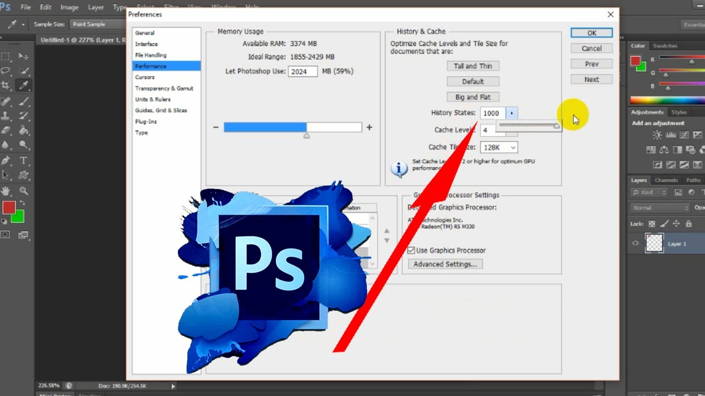
Task: Select the Crop tool
Action: coord(6,85)
